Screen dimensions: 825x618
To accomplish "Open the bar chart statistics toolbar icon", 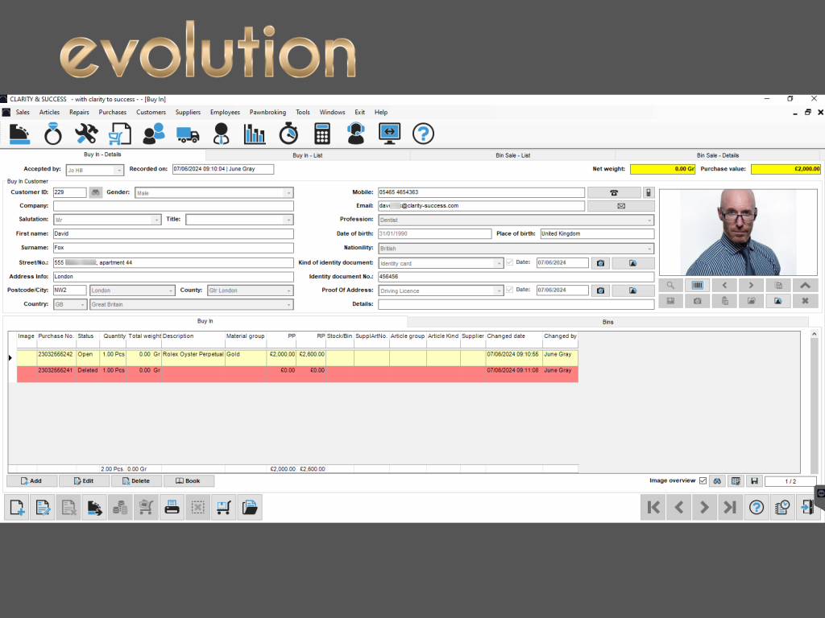I will click(x=255, y=134).
